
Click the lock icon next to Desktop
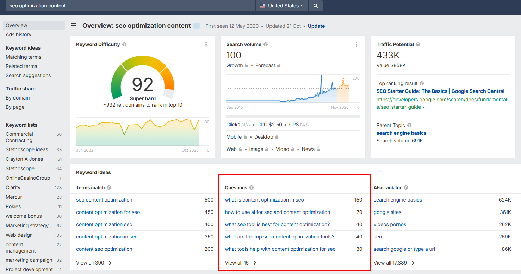[x=277, y=137]
